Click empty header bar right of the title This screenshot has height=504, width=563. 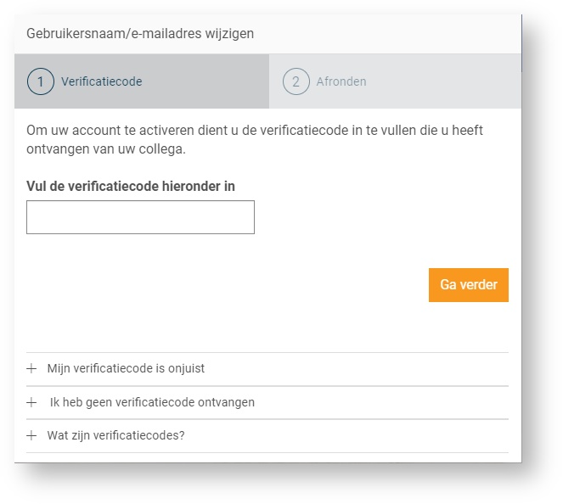point(391,34)
